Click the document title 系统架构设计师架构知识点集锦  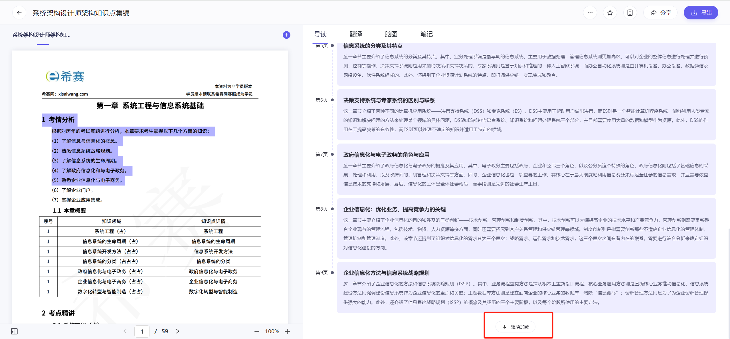81,13
